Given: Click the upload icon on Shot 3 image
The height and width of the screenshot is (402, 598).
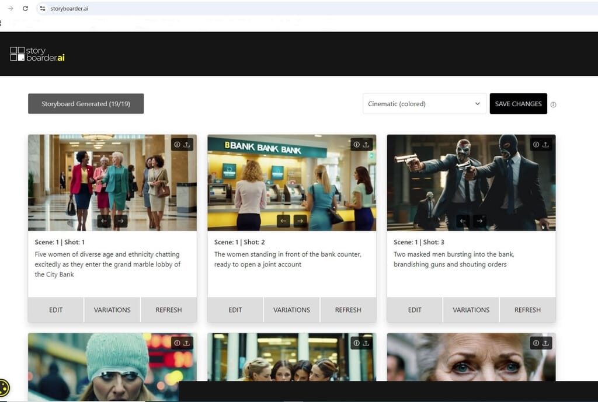Looking at the screenshot, I should coord(545,145).
